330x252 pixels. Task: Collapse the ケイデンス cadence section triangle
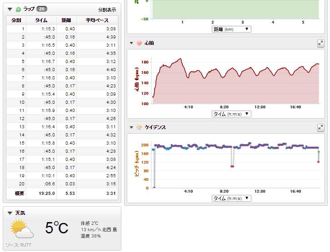pyautogui.click(x=131, y=127)
